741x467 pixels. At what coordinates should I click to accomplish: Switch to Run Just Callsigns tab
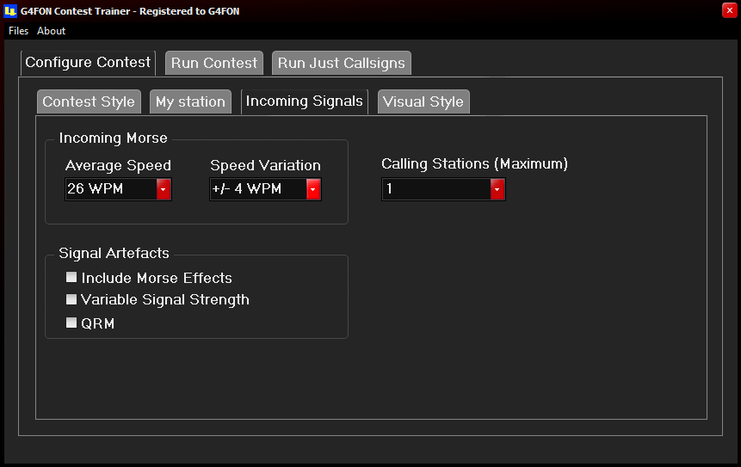click(341, 64)
